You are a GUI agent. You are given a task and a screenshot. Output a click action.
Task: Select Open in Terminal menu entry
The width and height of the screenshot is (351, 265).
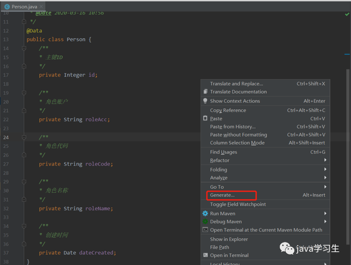(x=265, y=255)
